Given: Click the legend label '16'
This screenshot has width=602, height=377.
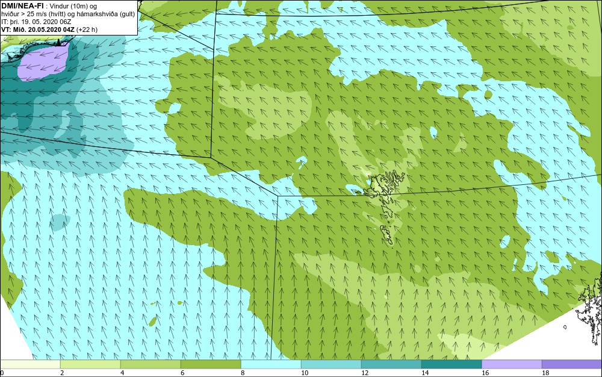Looking at the screenshot, I should click(485, 373).
